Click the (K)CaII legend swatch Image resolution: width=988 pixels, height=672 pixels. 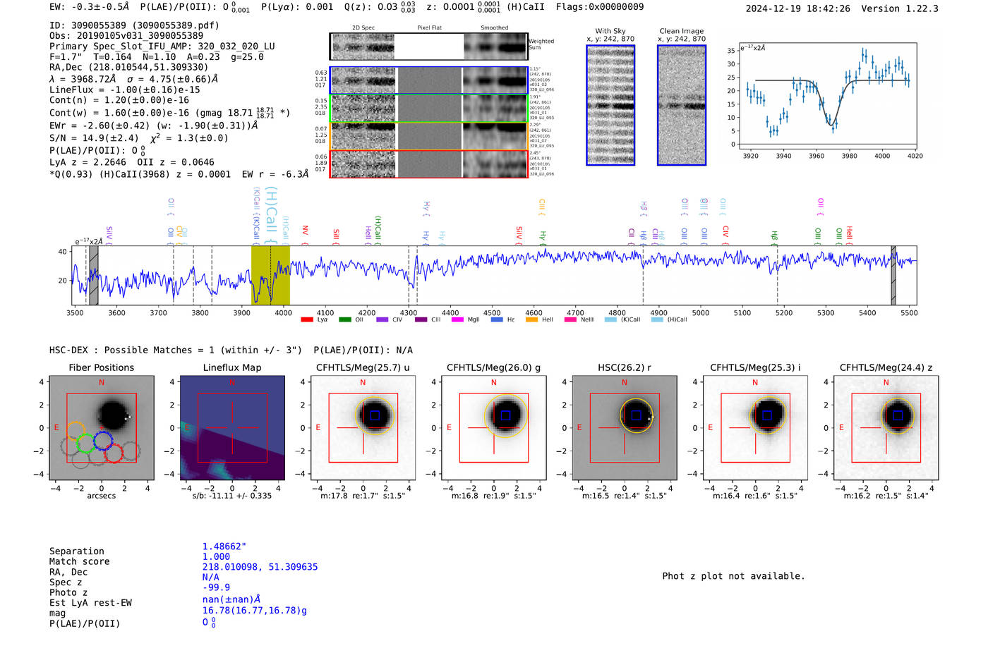[610, 319]
